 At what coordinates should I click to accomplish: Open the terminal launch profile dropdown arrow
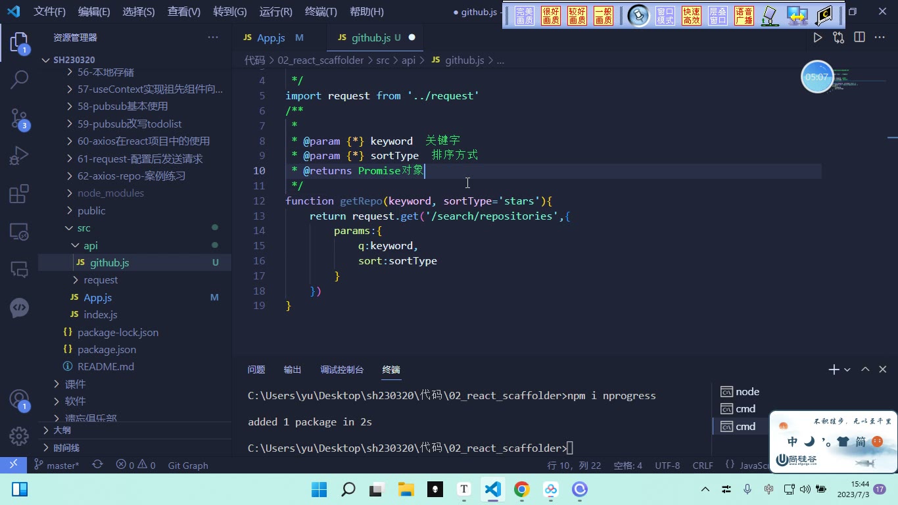click(847, 370)
